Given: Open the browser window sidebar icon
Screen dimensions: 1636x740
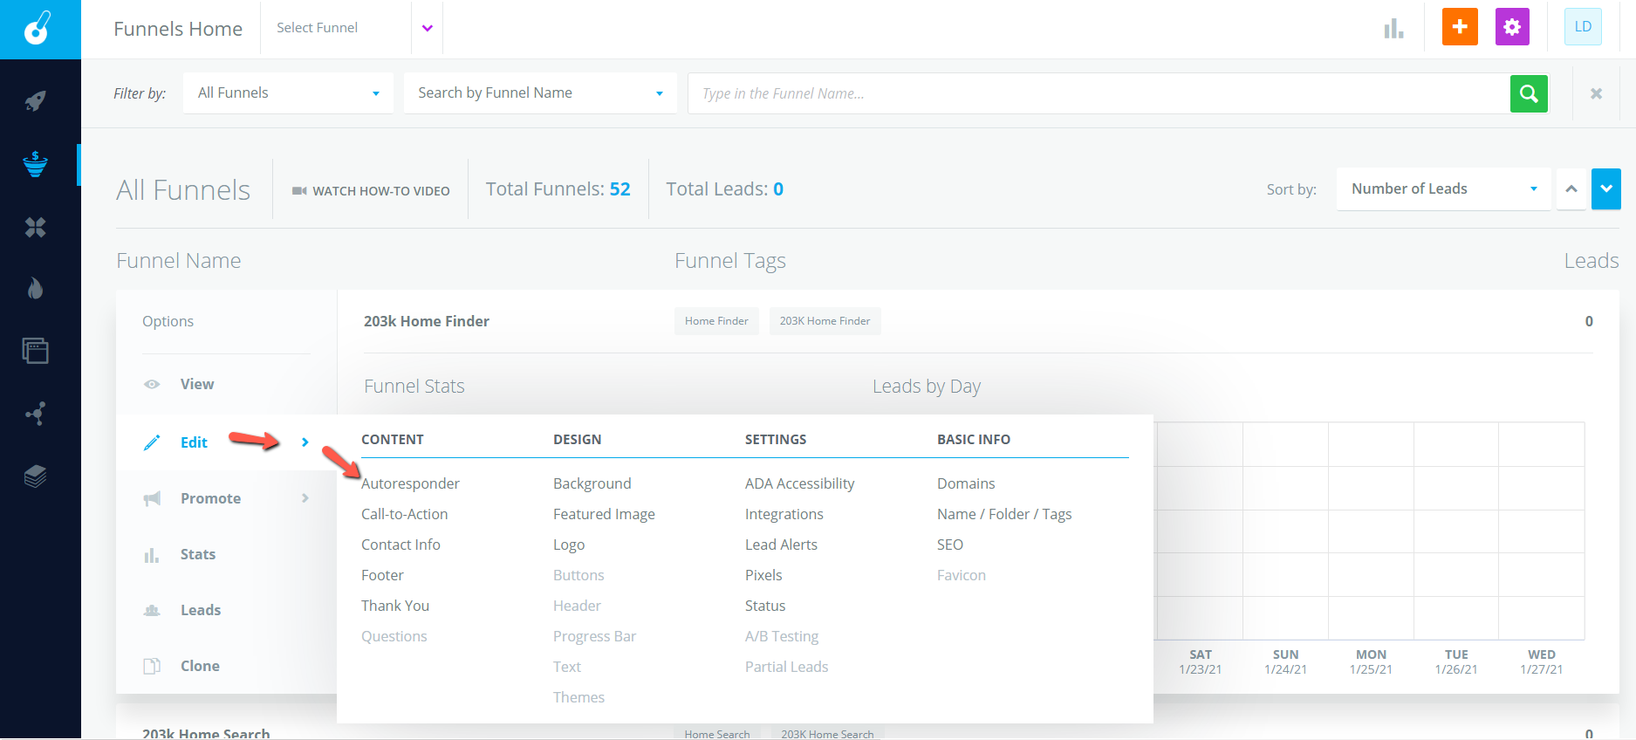Looking at the screenshot, I should 35,351.
